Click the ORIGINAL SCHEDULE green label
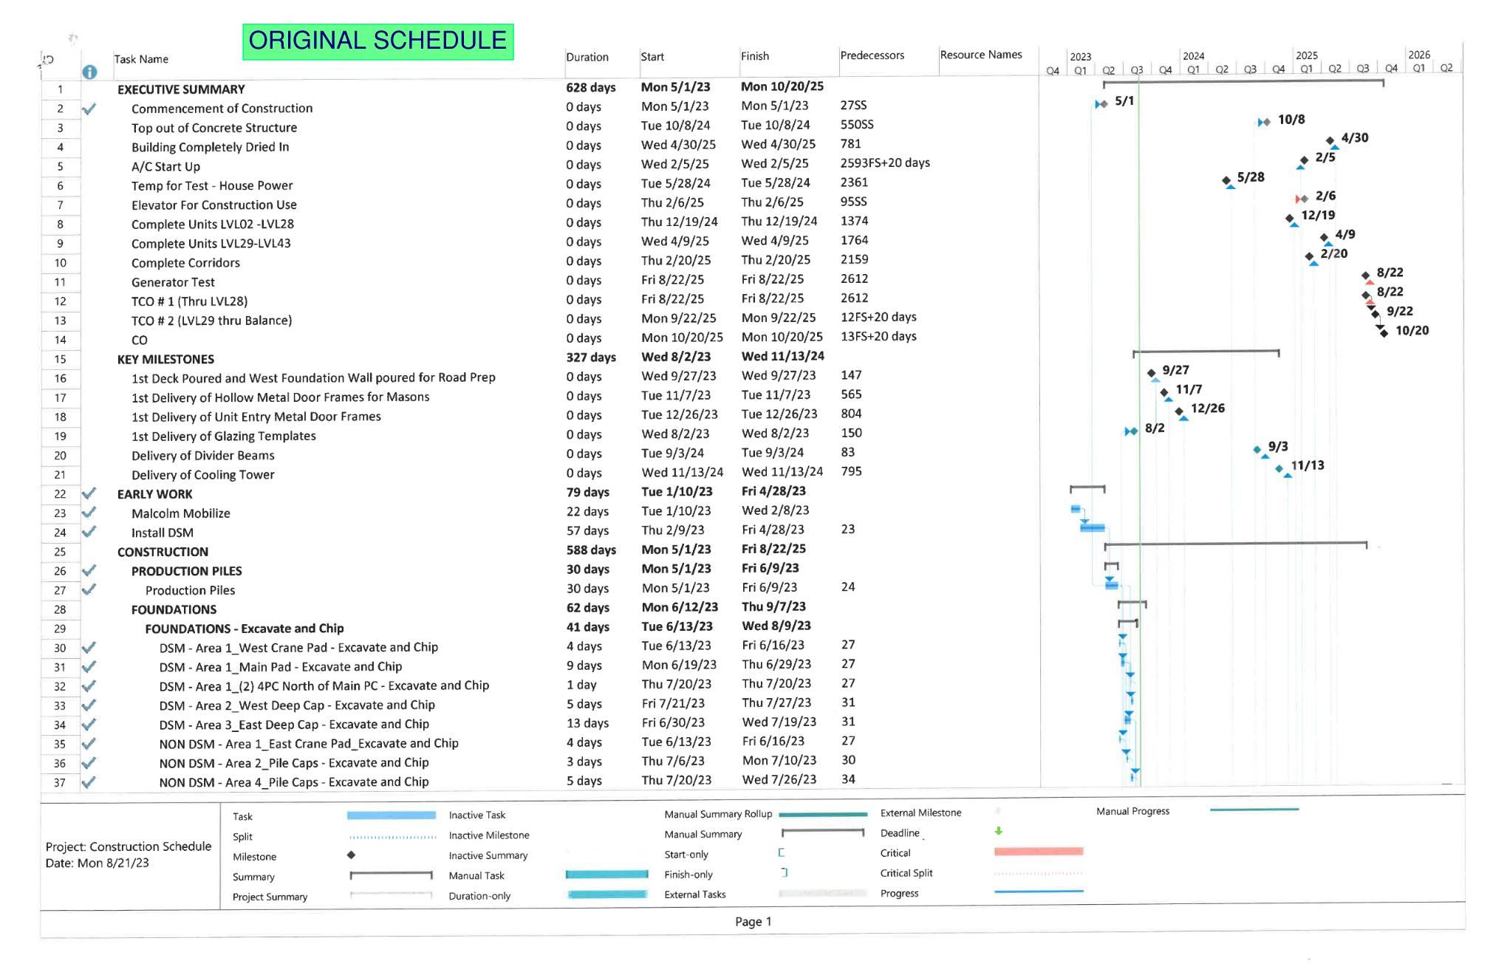This screenshot has height=975, width=1507. pos(377,41)
